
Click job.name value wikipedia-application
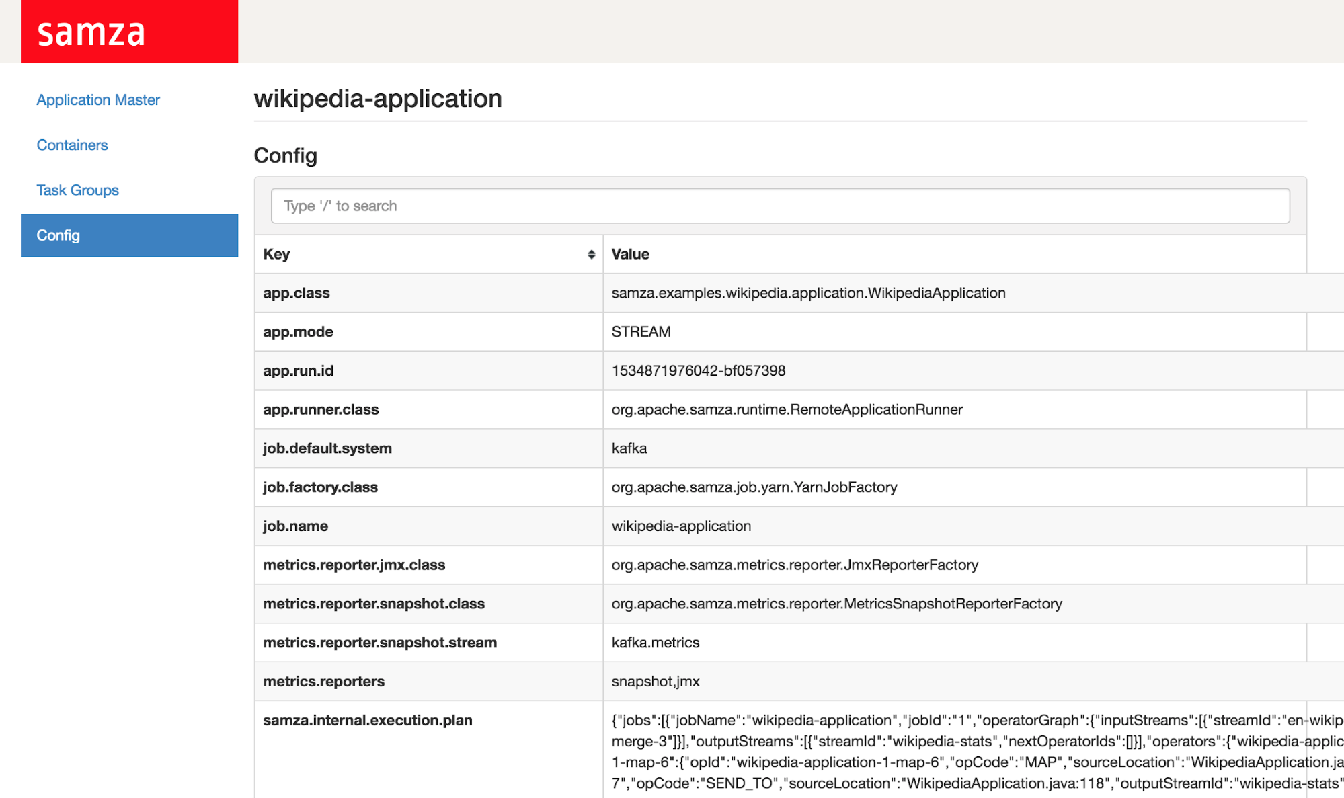[681, 526]
